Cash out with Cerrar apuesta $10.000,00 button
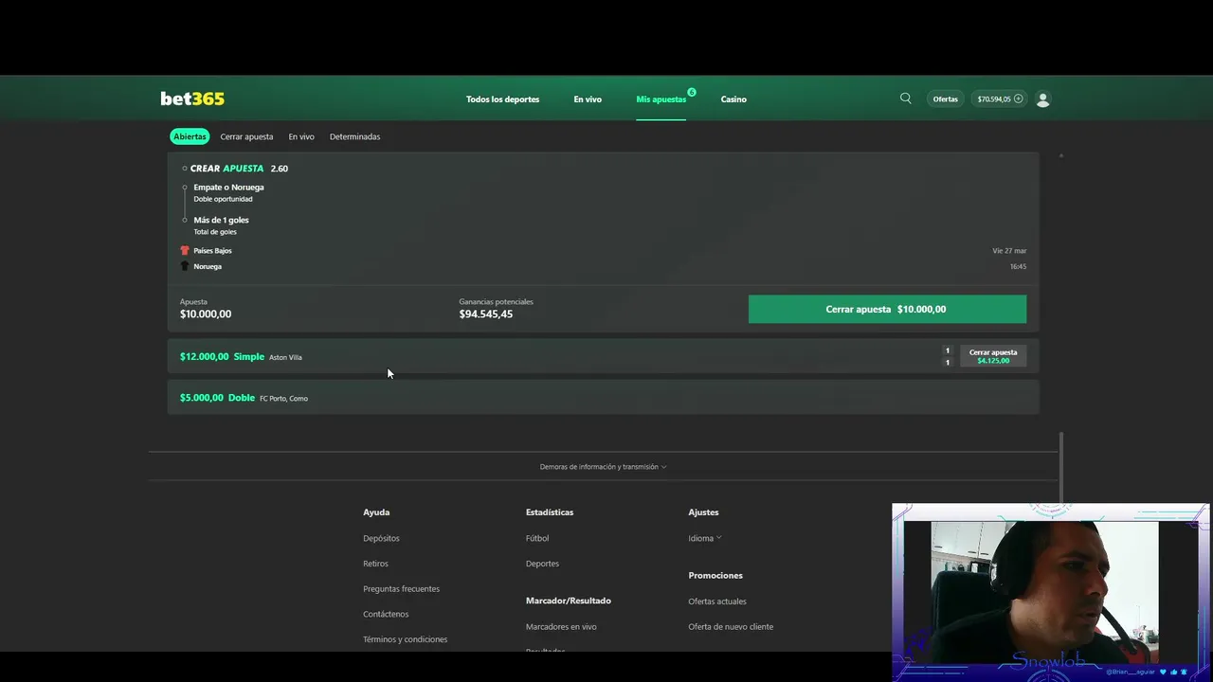The height and width of the screenshot is (682, 1213). click(887, 309)
